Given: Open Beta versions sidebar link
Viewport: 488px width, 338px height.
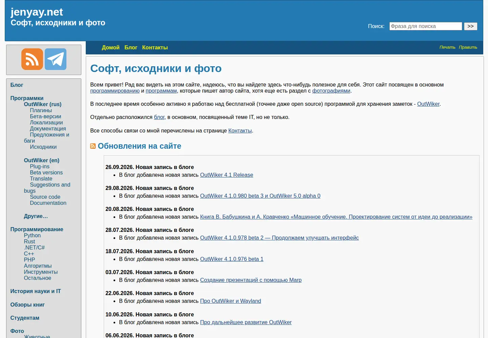Looking at the screenshot, I should (x=46, y=172).
